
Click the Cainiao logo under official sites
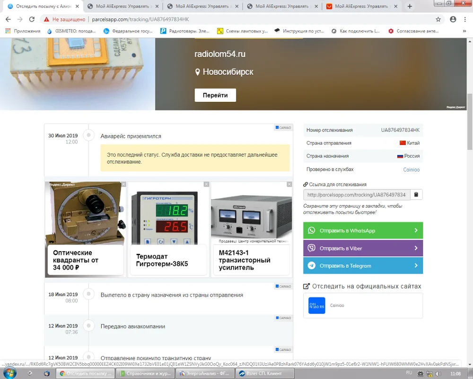pyautogui.click(x=317, y=306)
